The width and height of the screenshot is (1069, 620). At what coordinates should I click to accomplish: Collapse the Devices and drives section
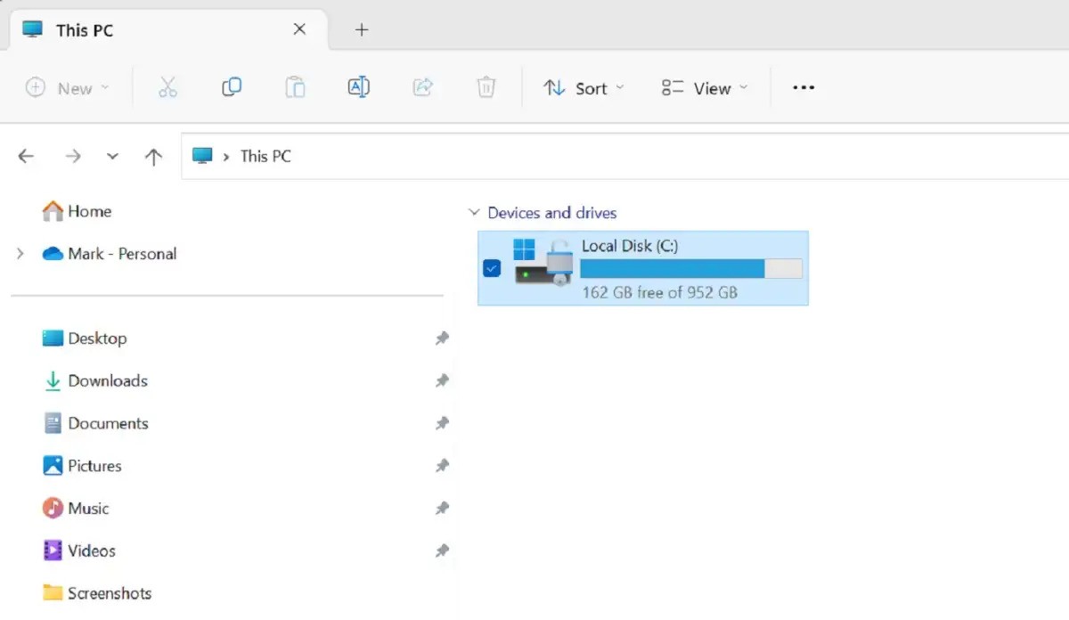click(x=474, y=212)
